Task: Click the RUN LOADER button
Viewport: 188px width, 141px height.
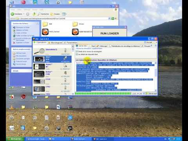Action: [x=110, y=33]
